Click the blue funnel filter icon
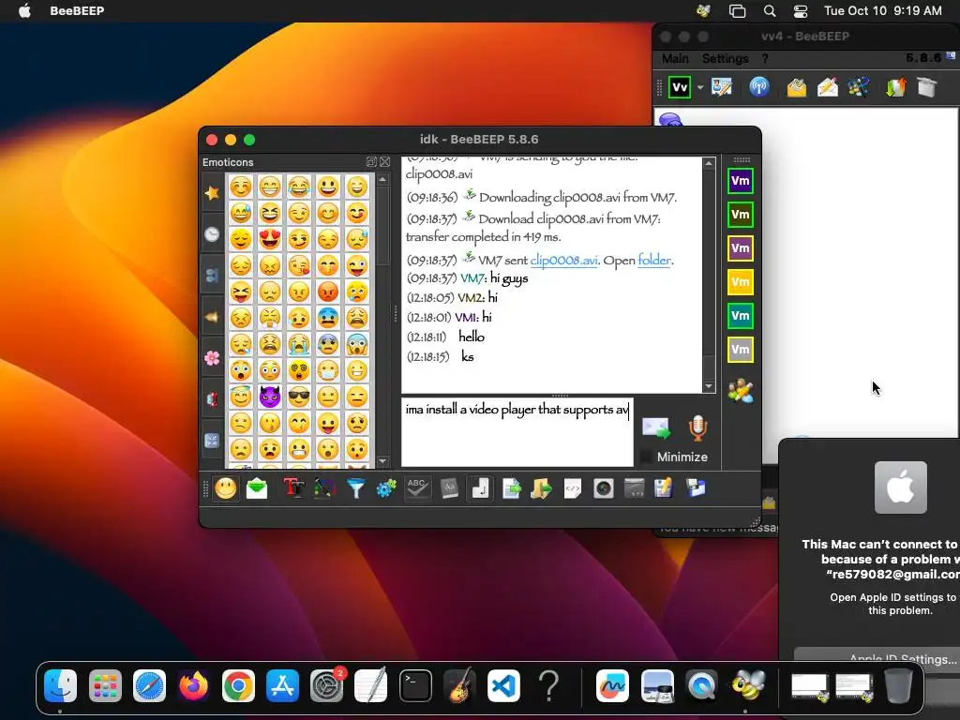 click(355, 488)
